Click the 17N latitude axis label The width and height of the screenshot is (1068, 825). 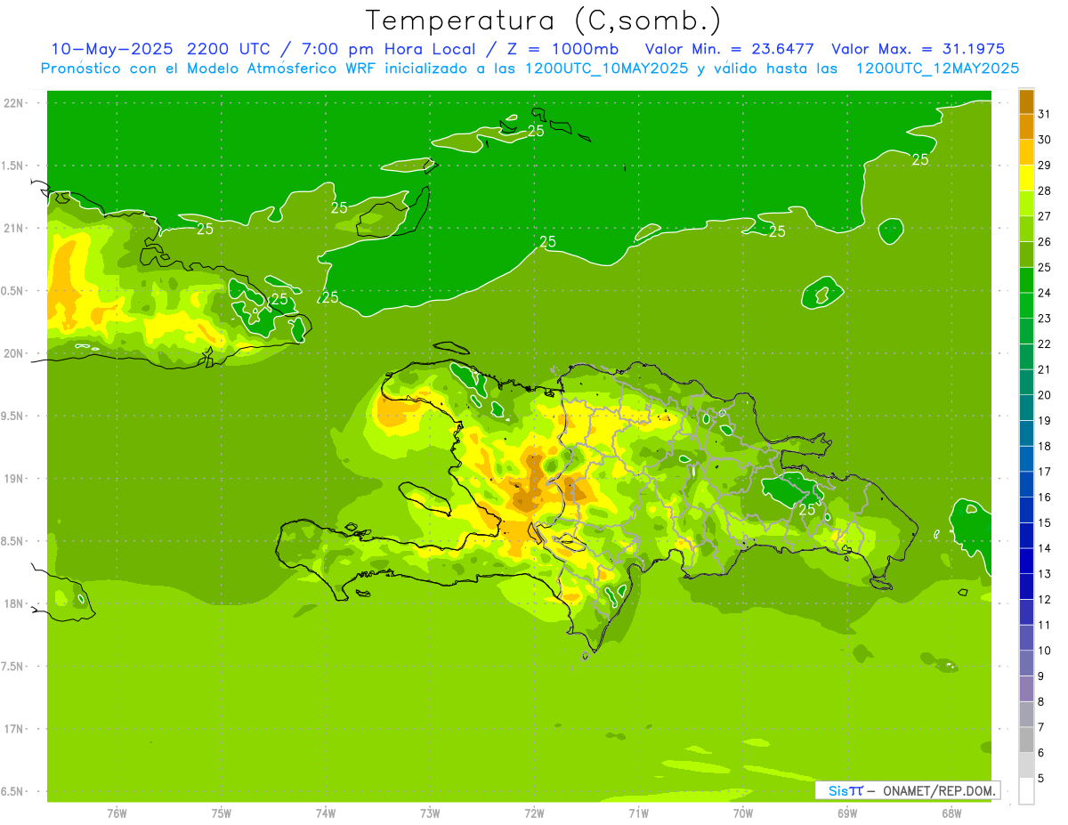(x=13, y=728)
